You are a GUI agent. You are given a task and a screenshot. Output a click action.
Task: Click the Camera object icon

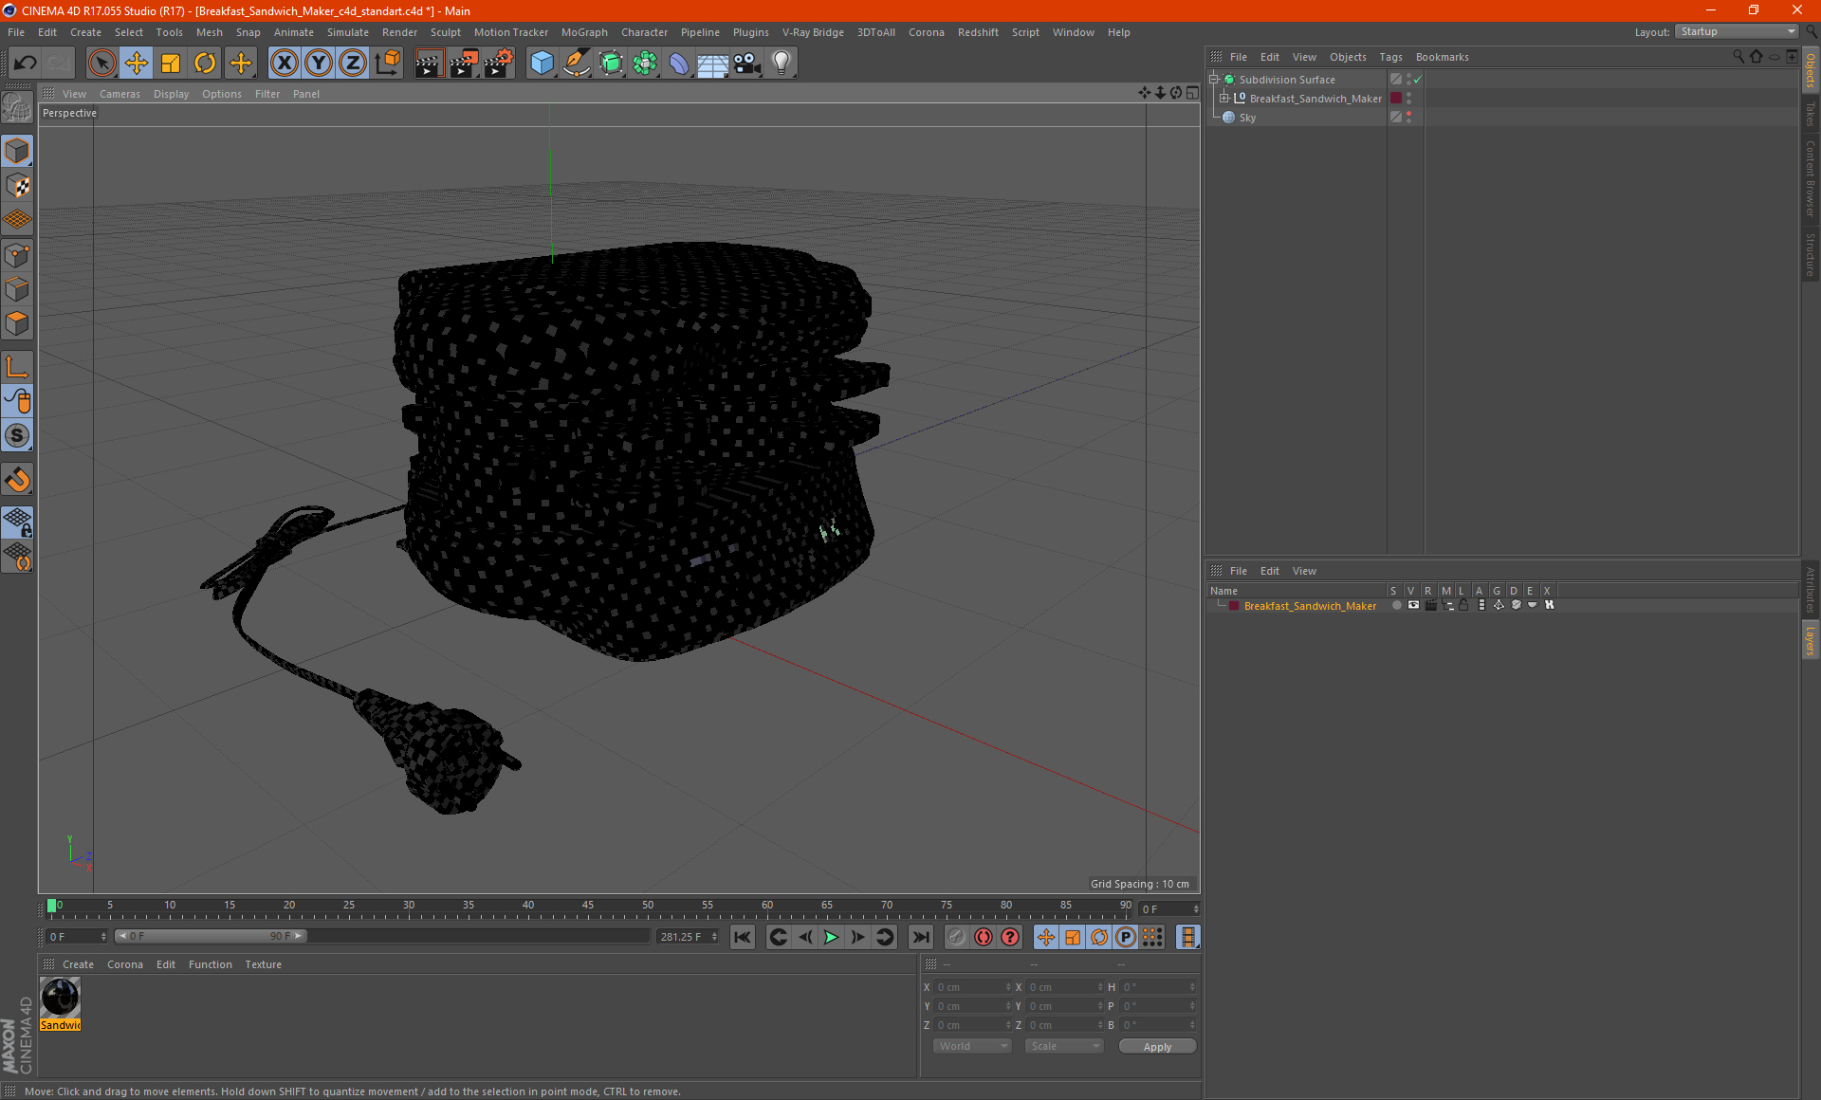click(x=746, y=64)
